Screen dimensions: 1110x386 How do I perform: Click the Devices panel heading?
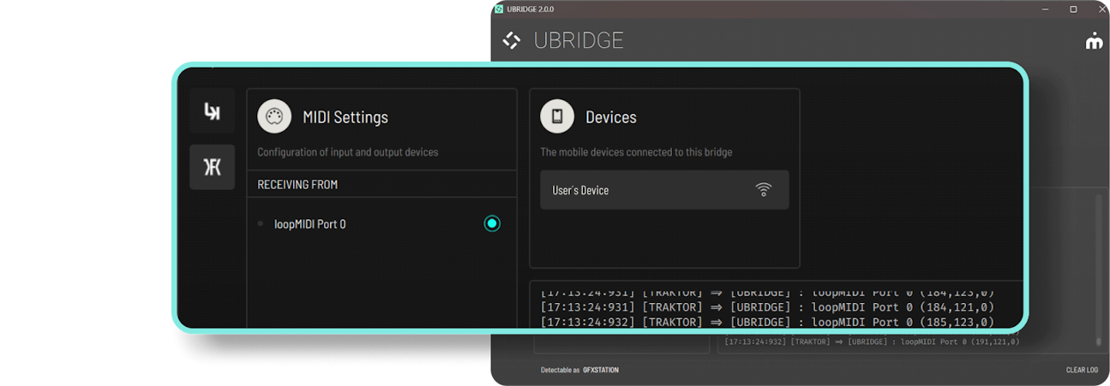[611, 117]
